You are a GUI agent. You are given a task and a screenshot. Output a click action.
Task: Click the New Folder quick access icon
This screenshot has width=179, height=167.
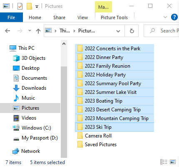(x=29, y=6)
